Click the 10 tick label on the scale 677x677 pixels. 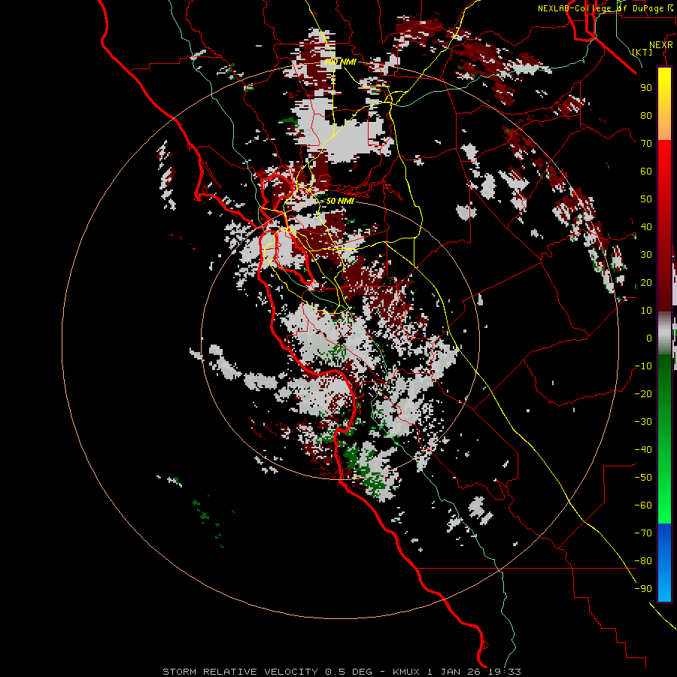(646, 311)
